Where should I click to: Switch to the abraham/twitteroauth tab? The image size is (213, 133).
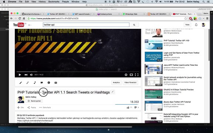[33, 14]
